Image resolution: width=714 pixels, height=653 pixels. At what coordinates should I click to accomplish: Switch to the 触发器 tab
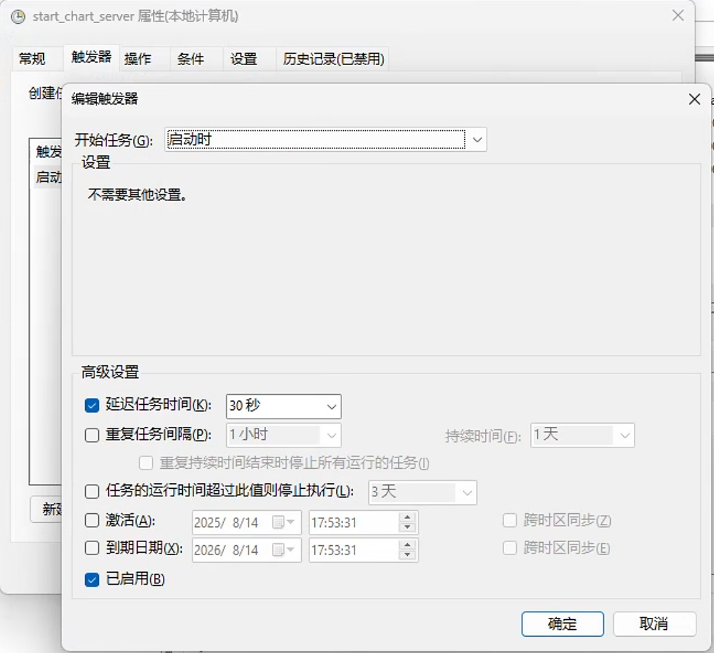[x=91, y=58]
